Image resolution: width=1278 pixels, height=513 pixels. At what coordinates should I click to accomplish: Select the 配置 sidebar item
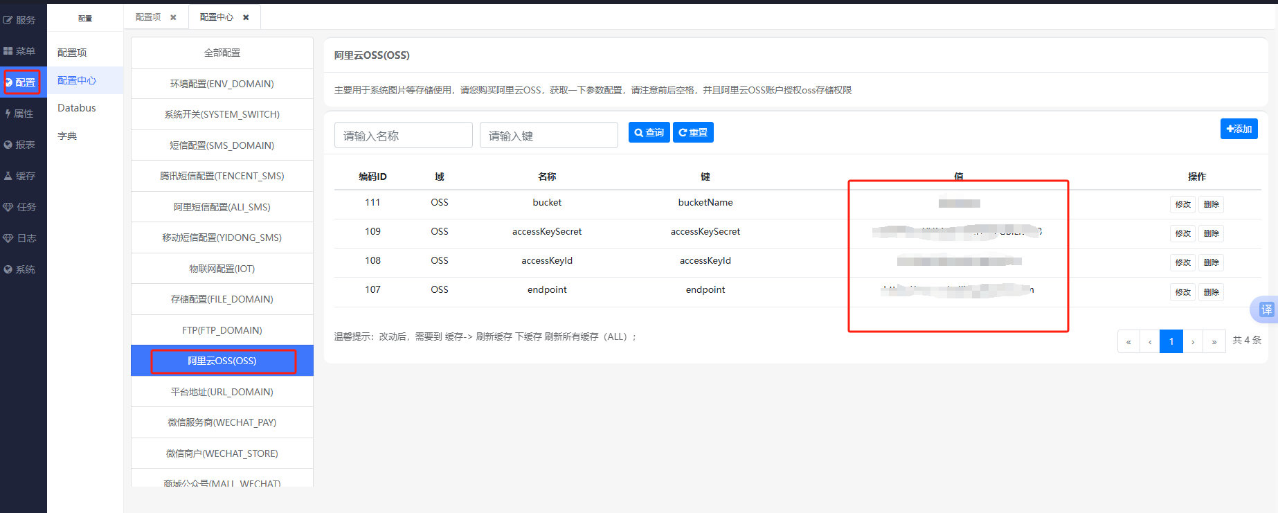click(22, 82)
